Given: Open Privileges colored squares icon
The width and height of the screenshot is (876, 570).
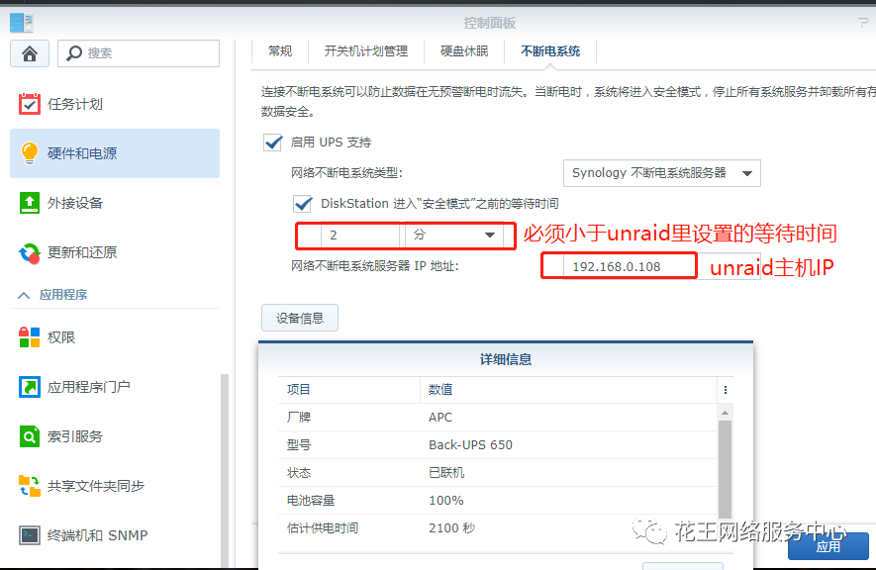Looking at the screenshot, I should [29, 337].
